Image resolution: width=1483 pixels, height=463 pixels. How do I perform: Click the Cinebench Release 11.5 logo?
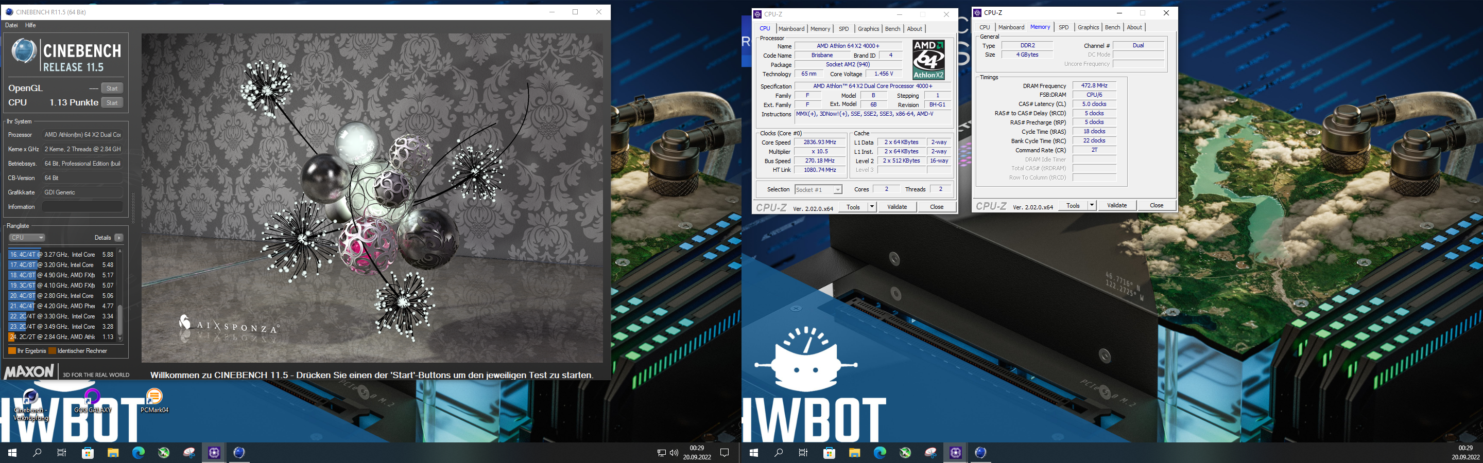coord(66,55)
